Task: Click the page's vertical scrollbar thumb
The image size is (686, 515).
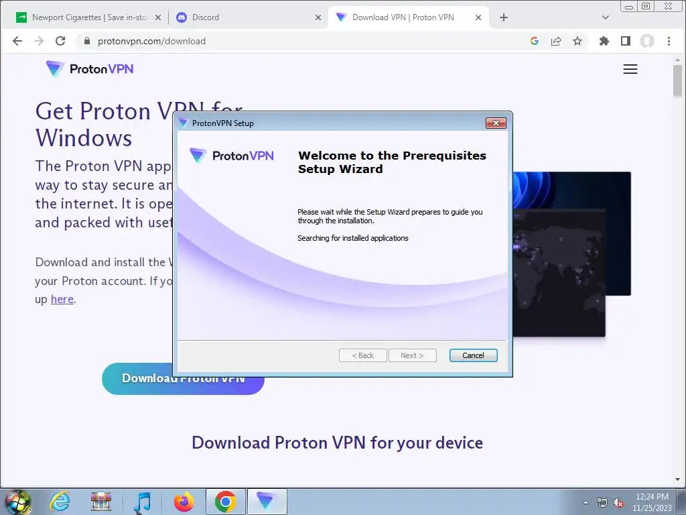Action: pyautogui.click(x=677, y=81)
